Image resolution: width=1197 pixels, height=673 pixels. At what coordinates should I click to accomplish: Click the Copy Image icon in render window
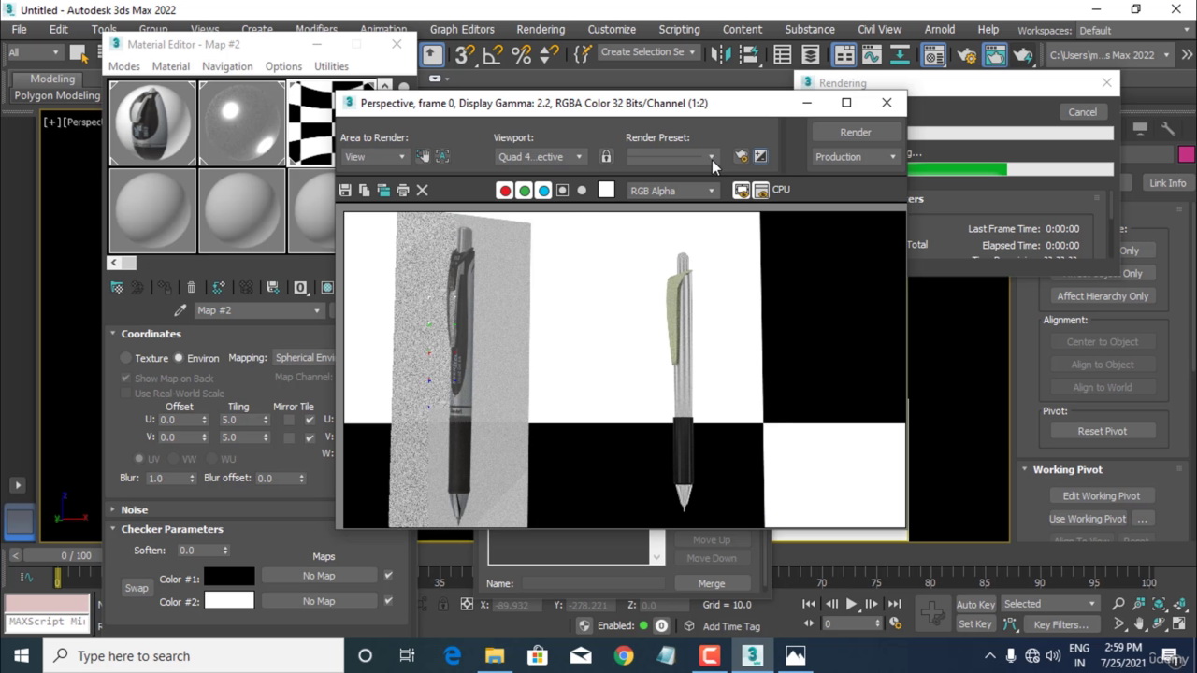click(365, 191)
